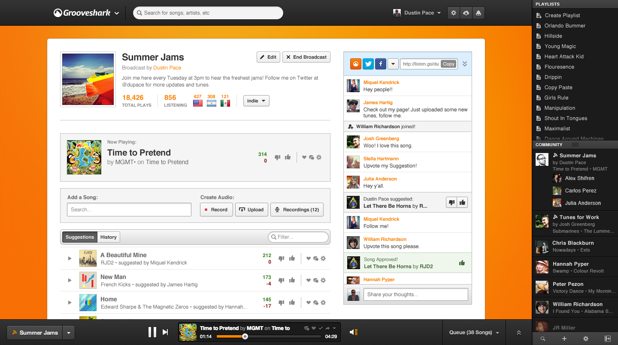Viewport: 618px width, 345px height.
Task: Share broadcast via Facebook icon
Action: 380,64
